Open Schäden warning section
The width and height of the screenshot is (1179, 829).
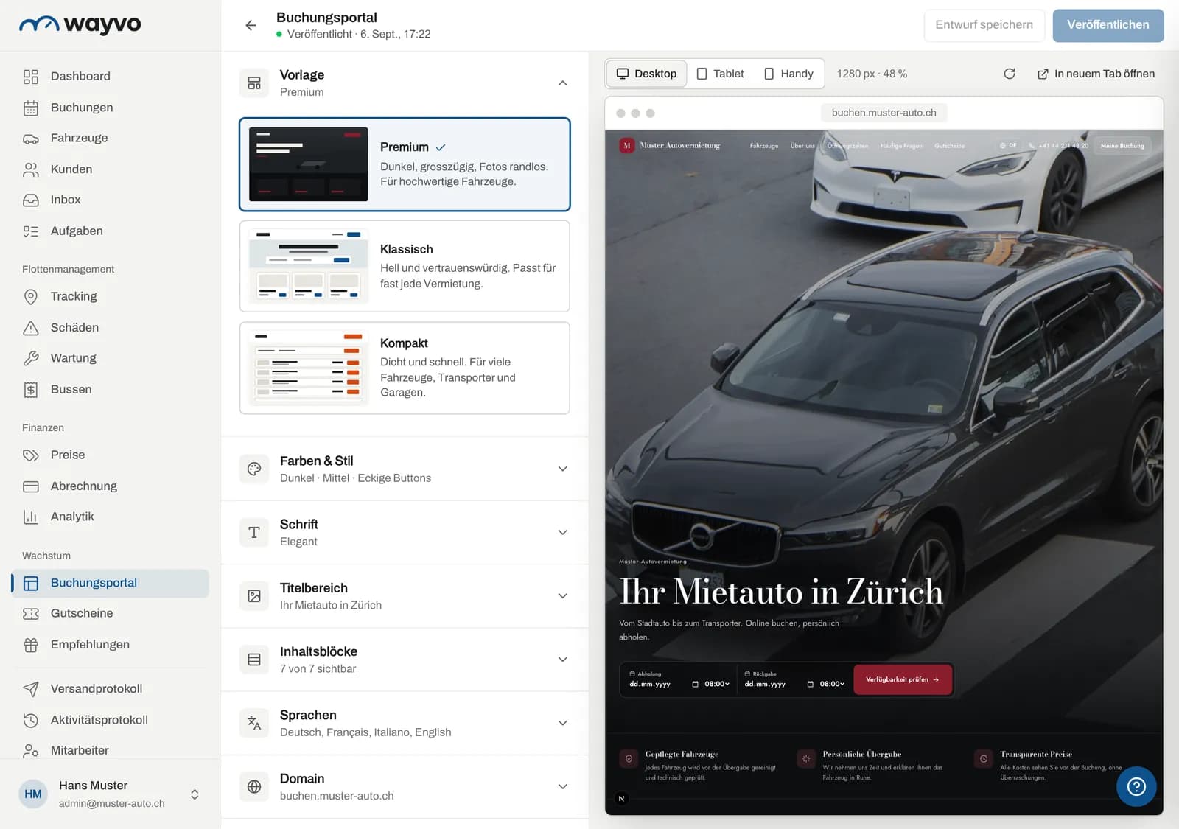(x=111, y=328)
